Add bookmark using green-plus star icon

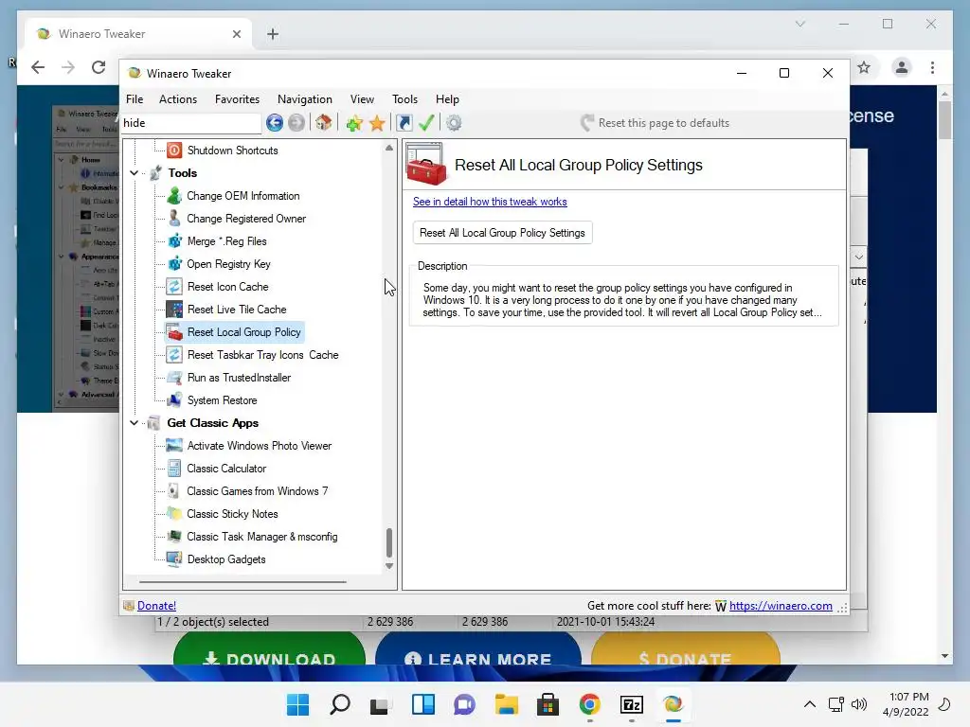click(x=354, y=123)
